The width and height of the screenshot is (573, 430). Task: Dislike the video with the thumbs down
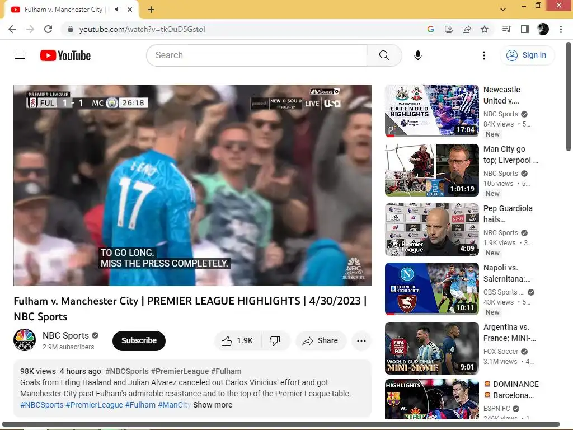[x=275, y=341]
